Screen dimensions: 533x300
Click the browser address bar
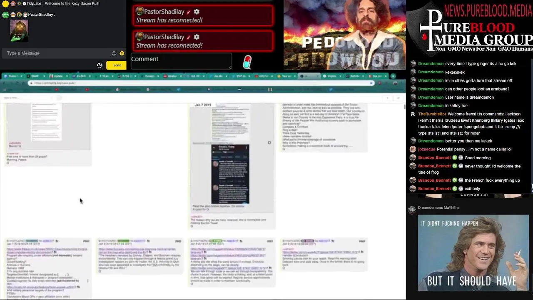point(202,83)
